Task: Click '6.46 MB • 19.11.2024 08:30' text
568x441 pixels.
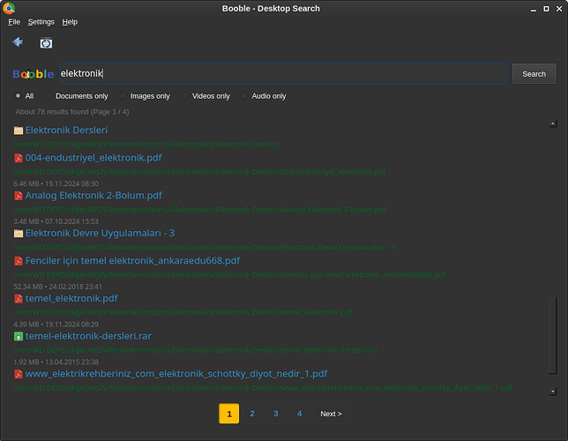Action: 56,183
